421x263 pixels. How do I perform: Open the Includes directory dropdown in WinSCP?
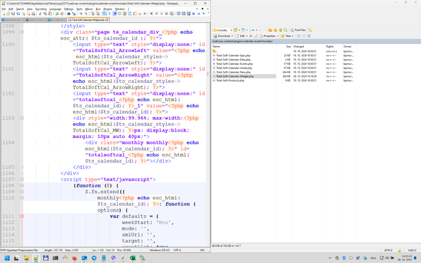pos(231,30)
